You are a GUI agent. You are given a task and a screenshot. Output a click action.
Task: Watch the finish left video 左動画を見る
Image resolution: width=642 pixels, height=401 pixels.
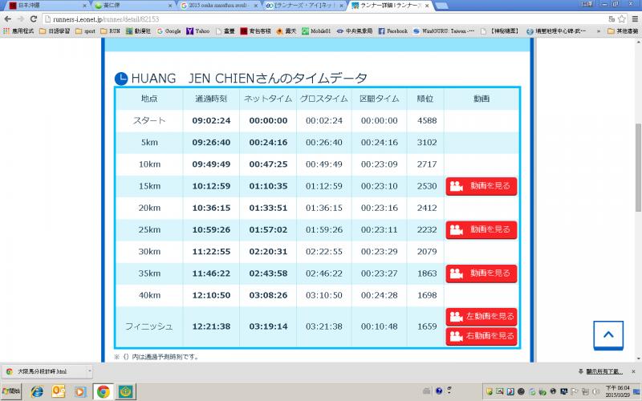tap(481, 316)
